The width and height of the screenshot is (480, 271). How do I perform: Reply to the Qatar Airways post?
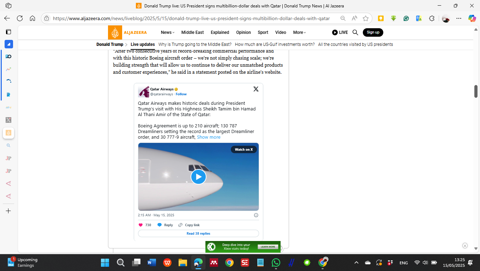click(x=165, y=225)
